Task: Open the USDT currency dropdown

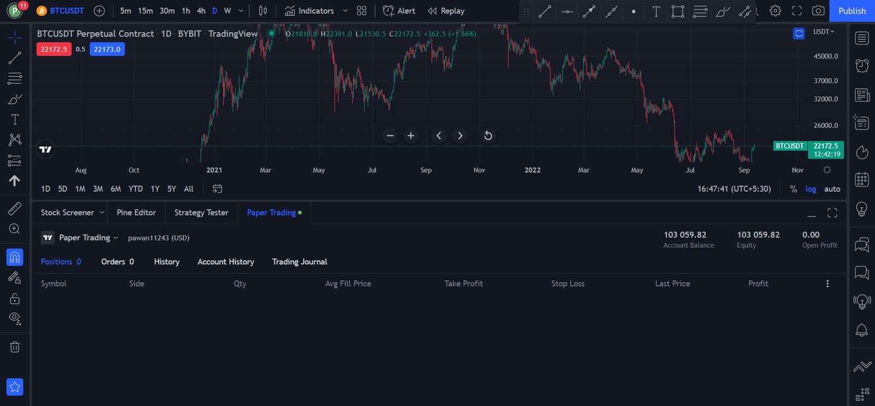Action: (823, 32)
